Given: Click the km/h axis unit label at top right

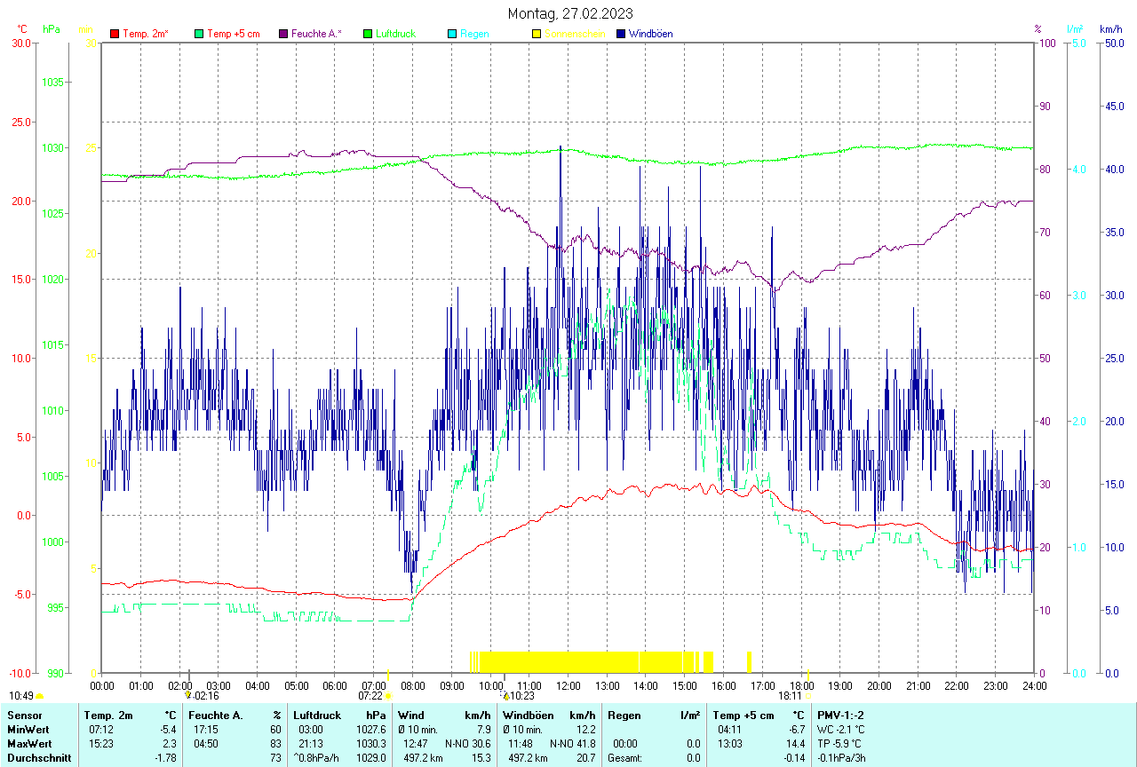Looking at the screenshot, I should coord(1111,29).
